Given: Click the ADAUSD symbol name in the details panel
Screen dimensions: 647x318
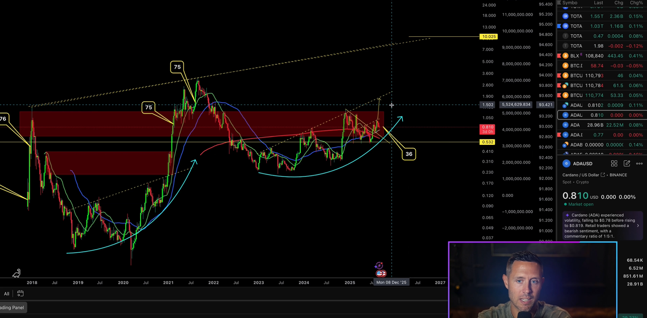Looking at the screenshot, I should (x=583, y=164).
